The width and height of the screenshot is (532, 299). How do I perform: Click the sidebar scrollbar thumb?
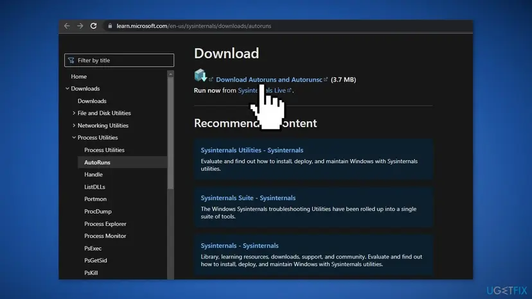point(170,133)
